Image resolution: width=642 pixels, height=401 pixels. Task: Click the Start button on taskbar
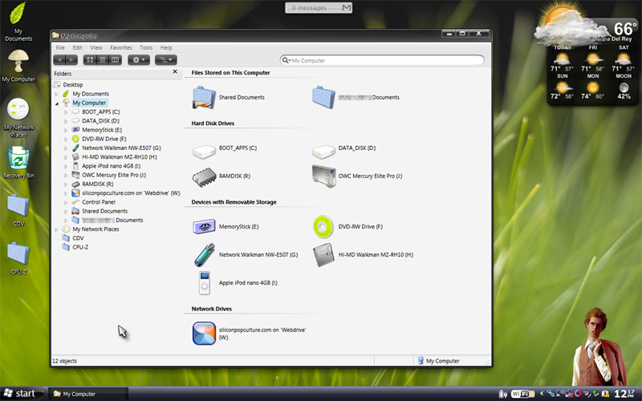pos(20,394)
